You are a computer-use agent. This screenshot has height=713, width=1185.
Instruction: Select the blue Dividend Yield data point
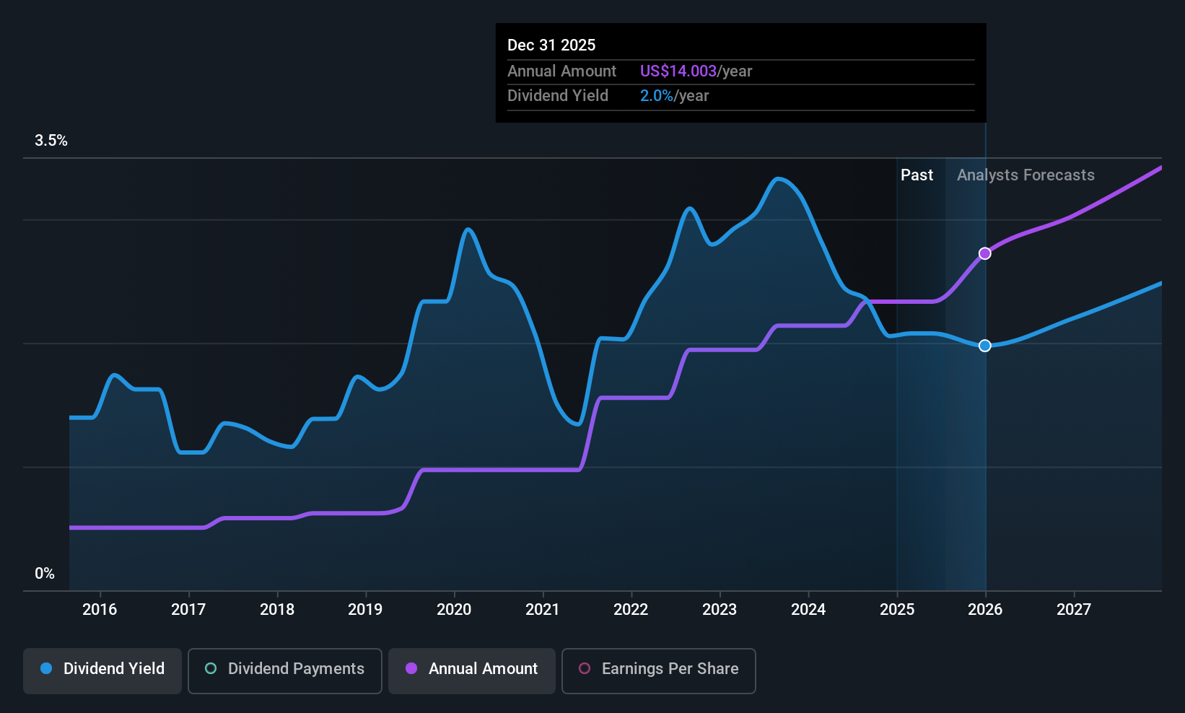pos(985,346)
